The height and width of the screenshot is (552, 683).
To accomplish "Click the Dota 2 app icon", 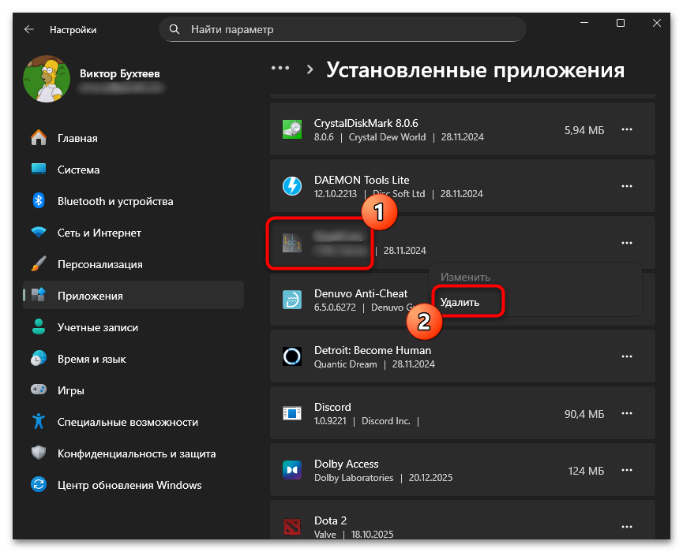I will point(292,526).
